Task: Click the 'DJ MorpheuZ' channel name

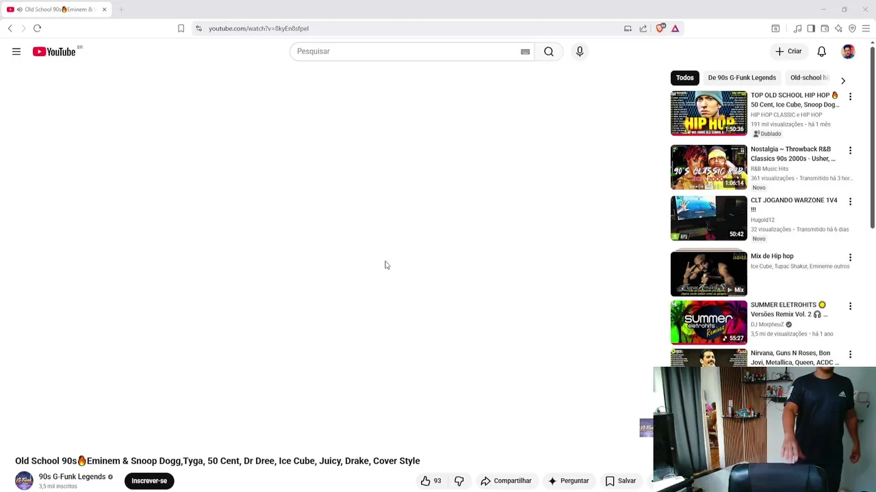Action: point(767,325)
